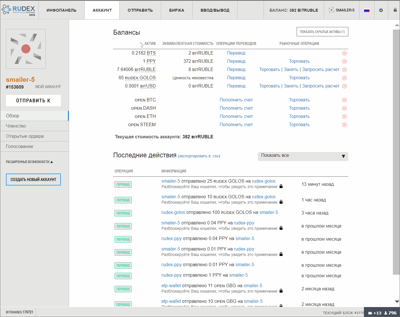The height and width of the screenshot is (317, 400).
Task: Click Перевод tag on 100 RUDEX.GOLOS row
Action: pyautogui.click(x=123, y=213)
